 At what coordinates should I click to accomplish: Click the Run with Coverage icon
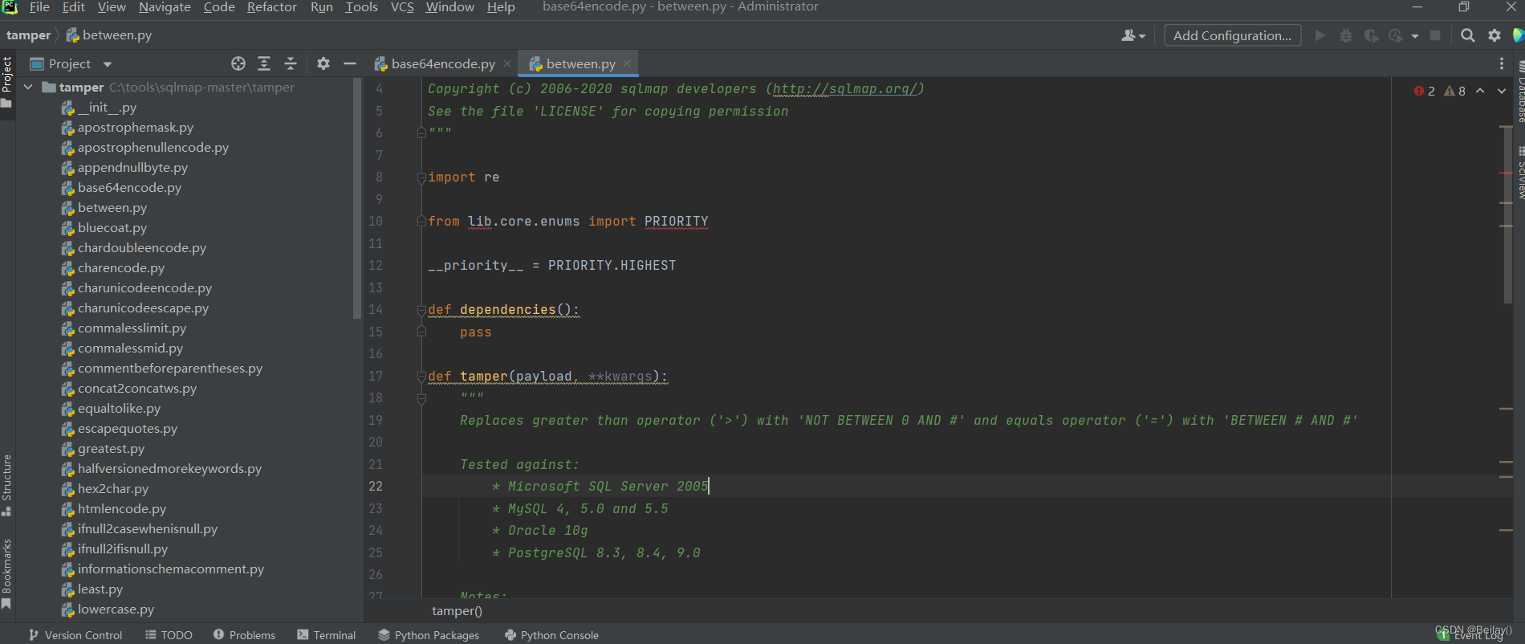point(1372,35)
